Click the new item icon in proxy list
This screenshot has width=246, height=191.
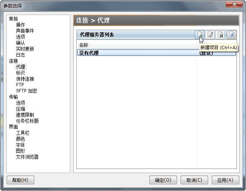199,35
